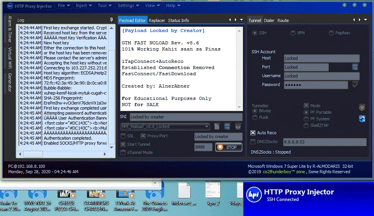This screenshot has width=374, height=216.
Task: Toggle the pin icon on the Log panel
Action: pyautogui.click(x=111, y=20)
